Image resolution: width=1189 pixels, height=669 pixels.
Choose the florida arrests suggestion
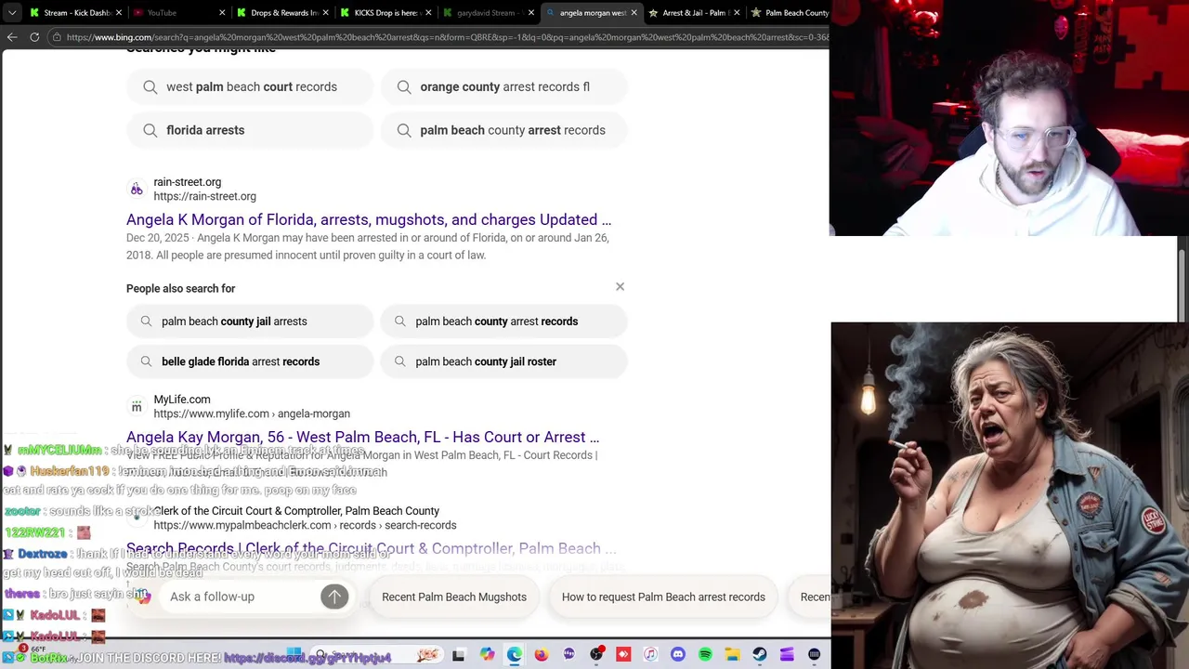pyautogui.click(x=251, y=130)
